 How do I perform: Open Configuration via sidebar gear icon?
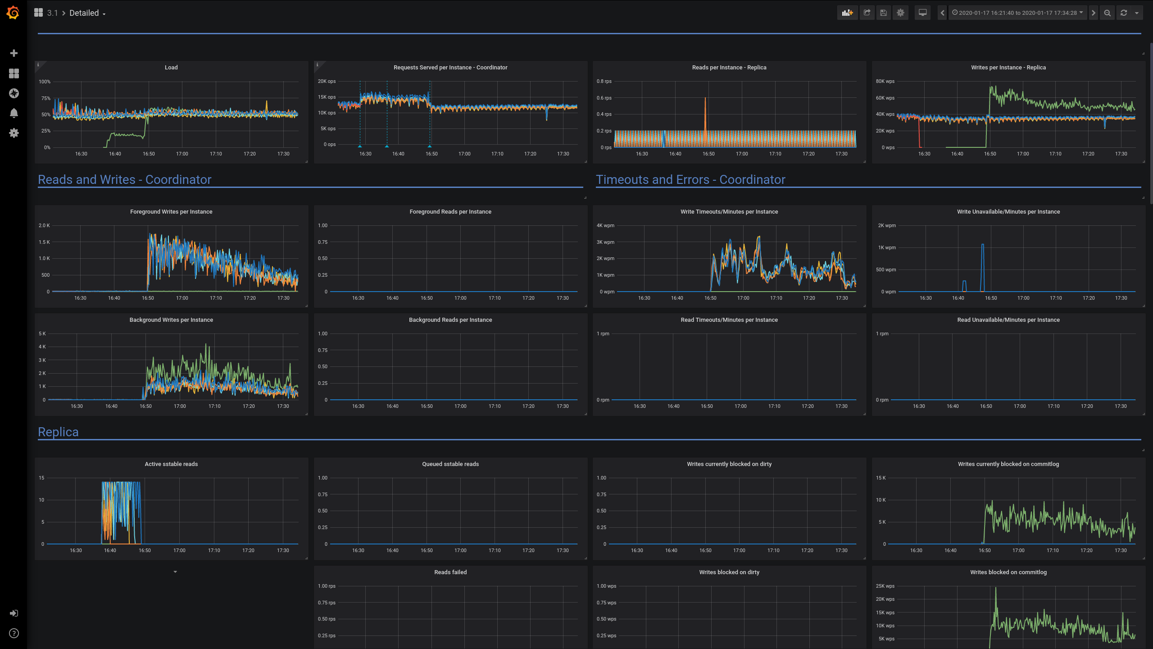[x=14, y=133]
